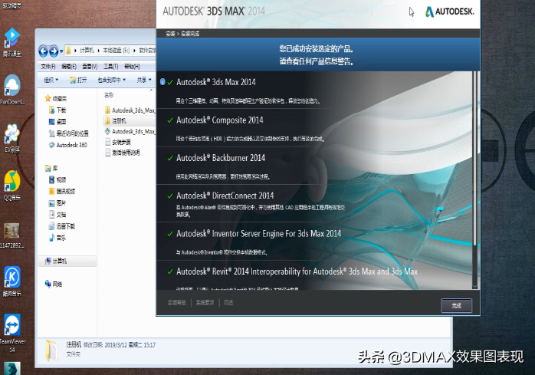The width and height of the screenshot is (535, 375).
Task: Open the QQ音乐 desktop shortcut
Action: 12,186
